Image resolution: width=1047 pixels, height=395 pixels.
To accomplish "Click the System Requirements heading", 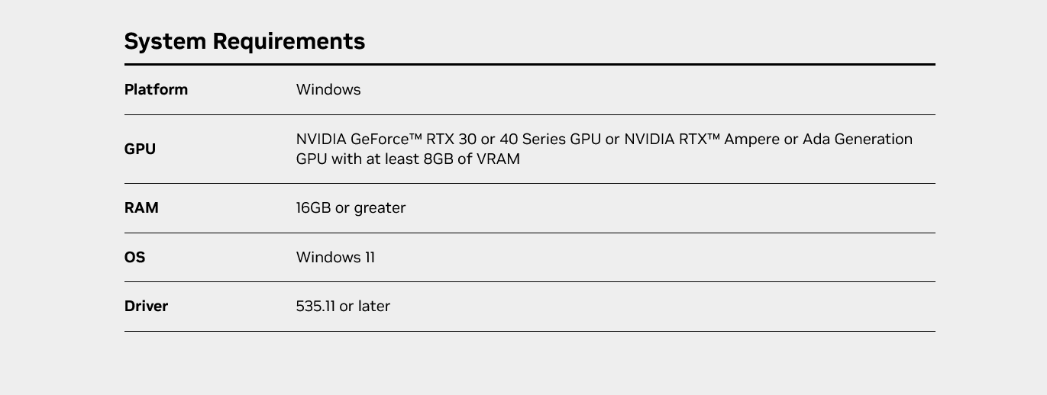I will click(x=244, y=41).
